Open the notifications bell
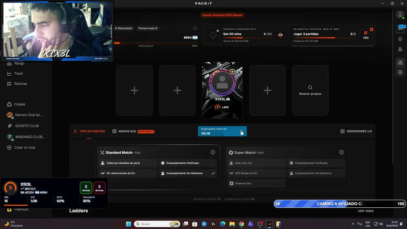 pos(400,39)
